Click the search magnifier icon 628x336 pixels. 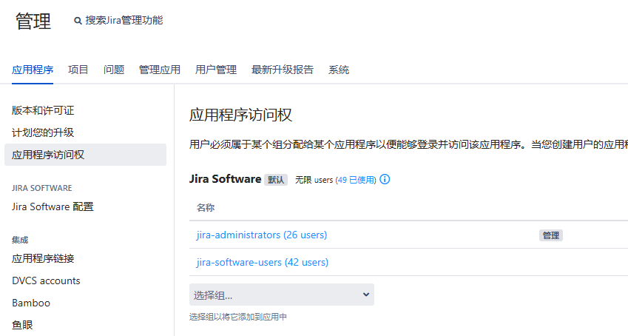78,21
